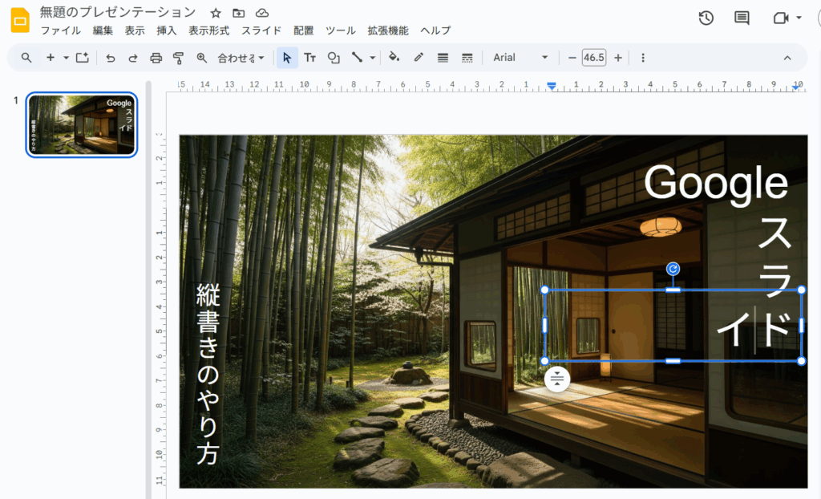Image resolution: width=821 pixels, height=499 pixels.
Task: Open the Arial font dropdown
Action: [x=520, y=58]
